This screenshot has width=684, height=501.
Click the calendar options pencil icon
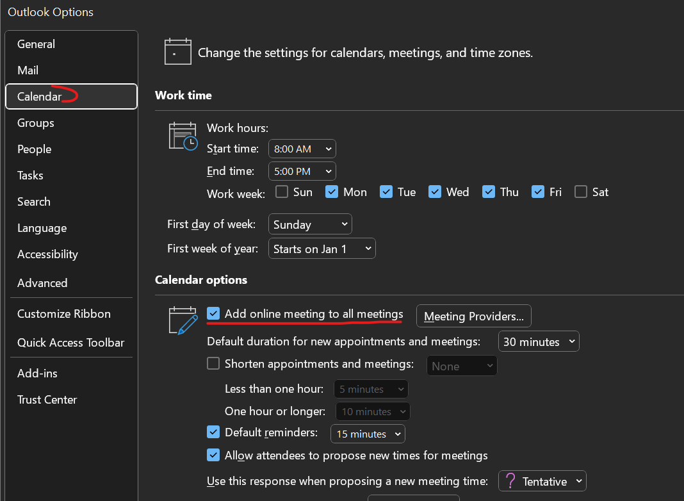(183, 320)
